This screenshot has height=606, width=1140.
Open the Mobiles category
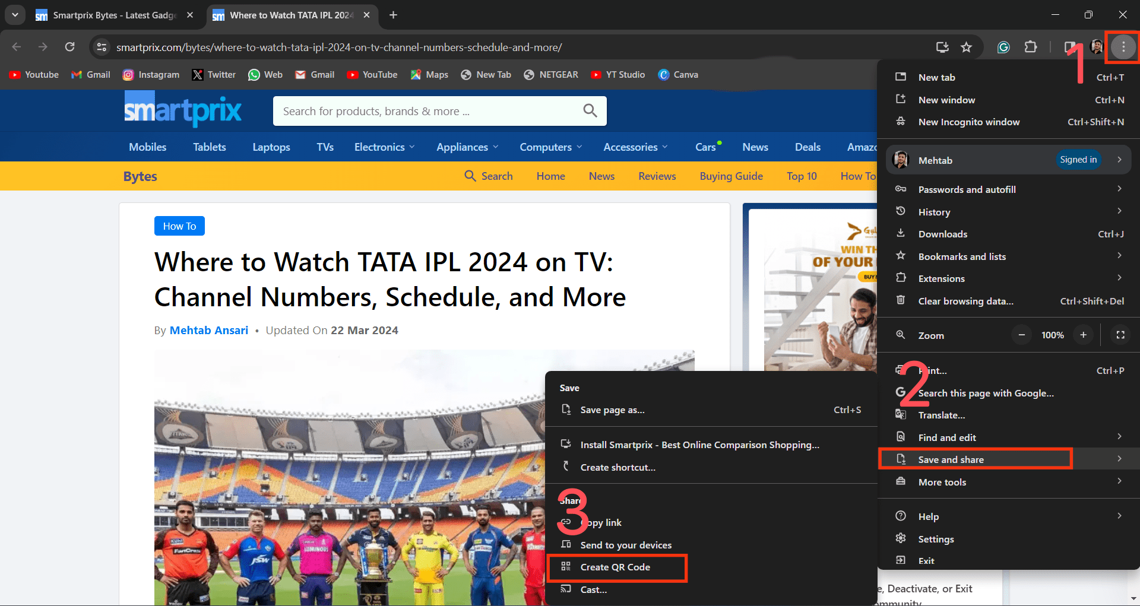point(148,147)
